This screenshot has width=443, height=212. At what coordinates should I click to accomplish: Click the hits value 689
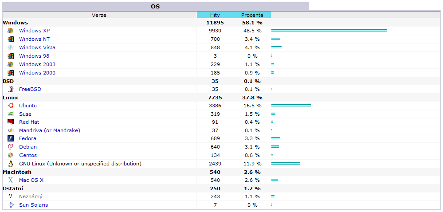(x=215, y=138)
